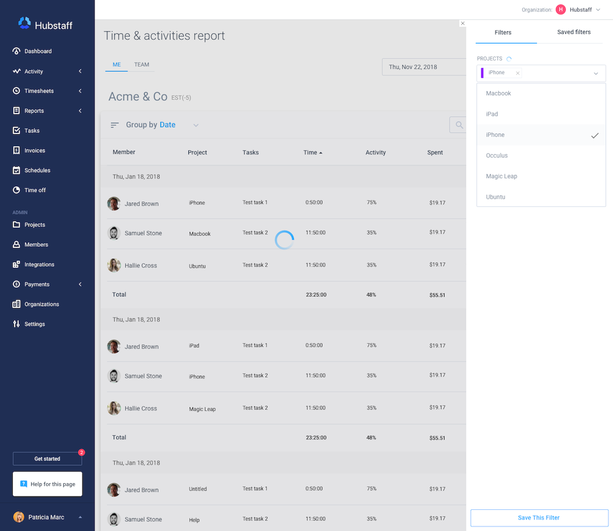613x531 pixels.
Task: Click Jared Brown's avatar in iPhone row
Action: click(114, 203)
